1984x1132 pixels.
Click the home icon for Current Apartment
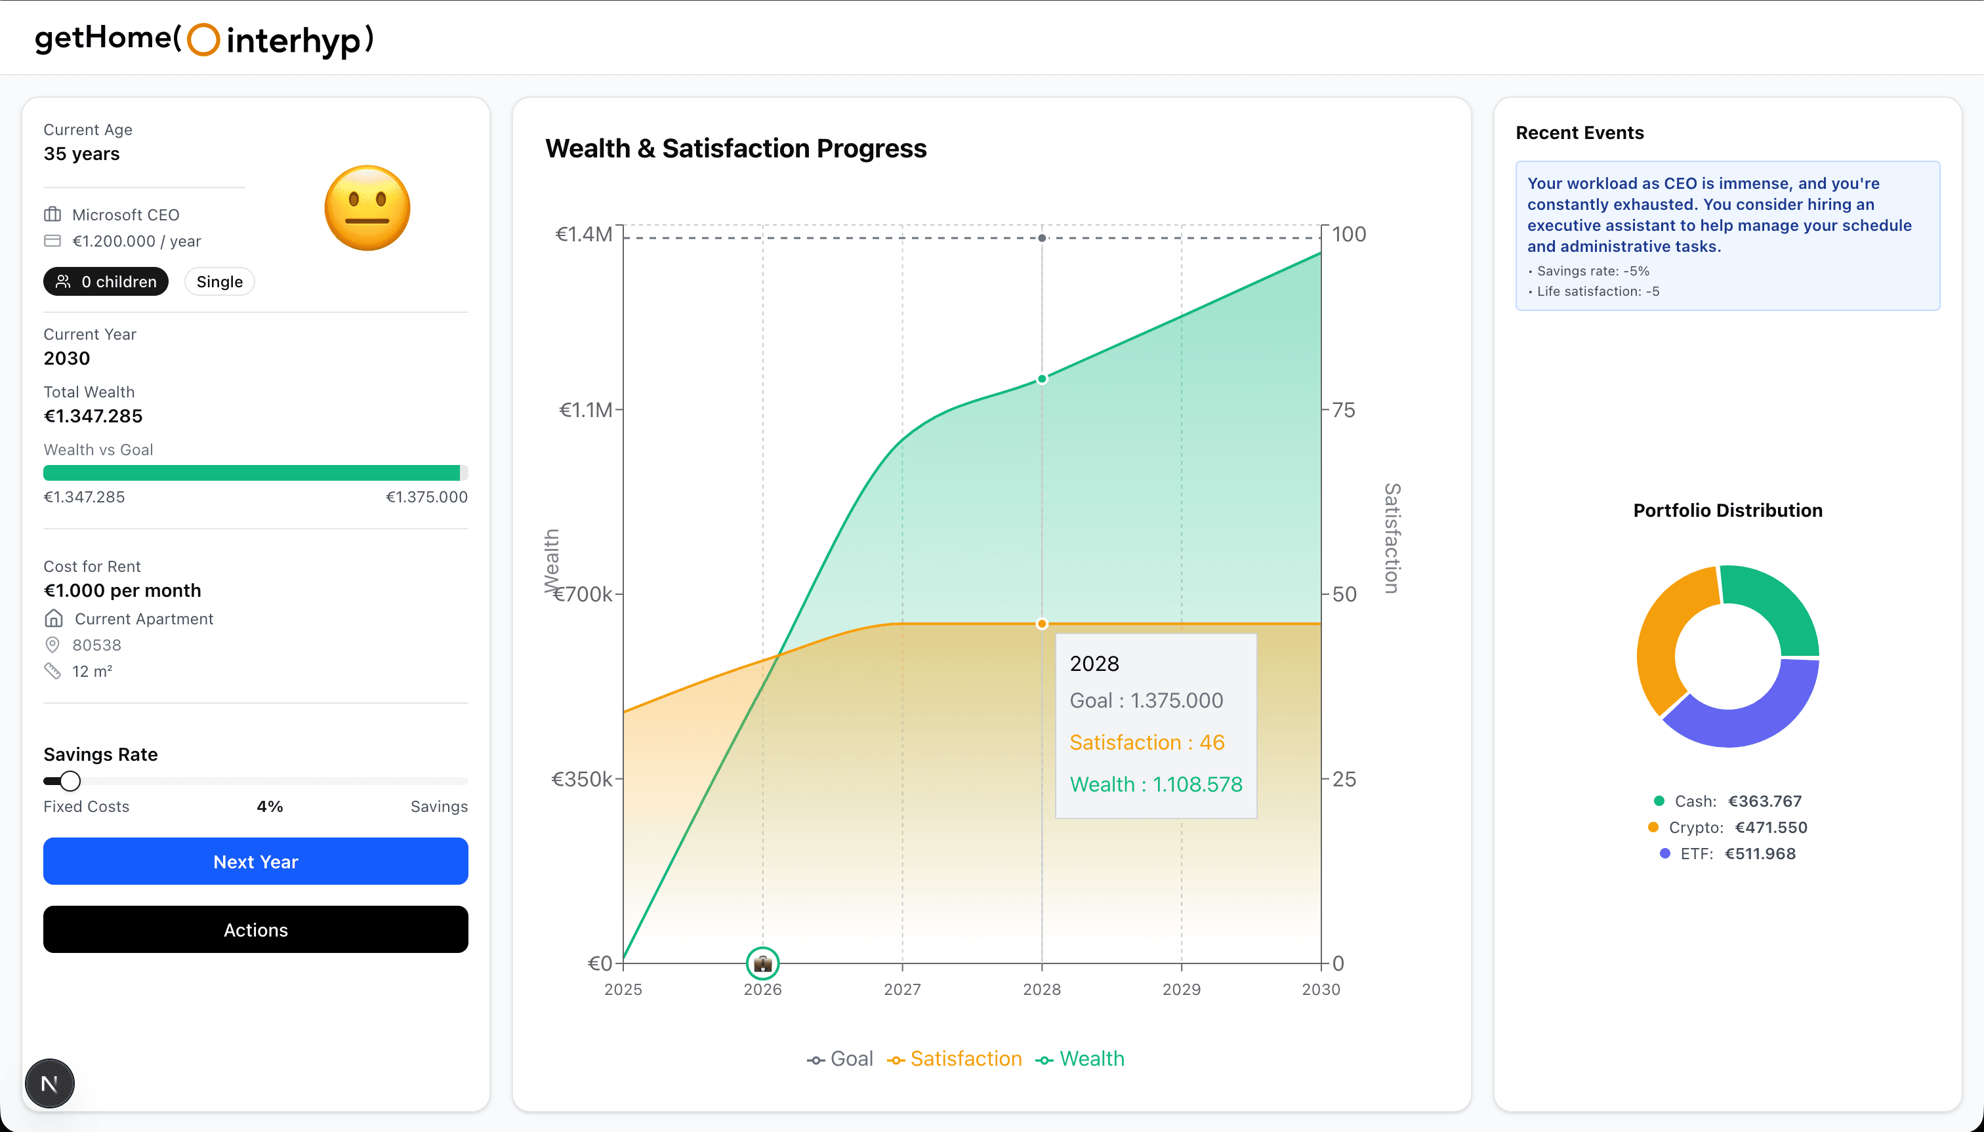tap(54, 618)
